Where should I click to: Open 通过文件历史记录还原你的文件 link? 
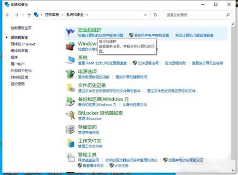click(171, 91)
